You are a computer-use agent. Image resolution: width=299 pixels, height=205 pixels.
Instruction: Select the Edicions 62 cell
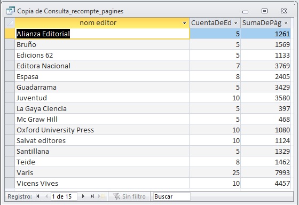tap(102, 55)
